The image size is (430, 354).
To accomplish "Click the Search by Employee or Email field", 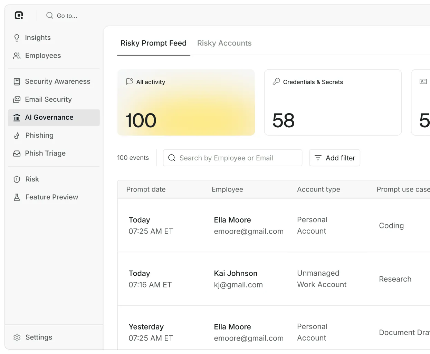I will (232, 158).
